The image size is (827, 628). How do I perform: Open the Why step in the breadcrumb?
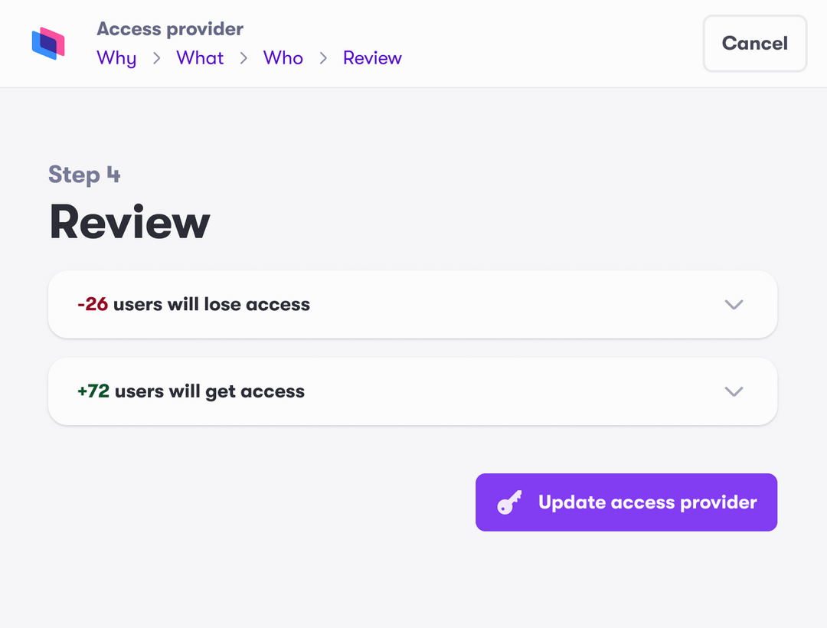point(116,58)
